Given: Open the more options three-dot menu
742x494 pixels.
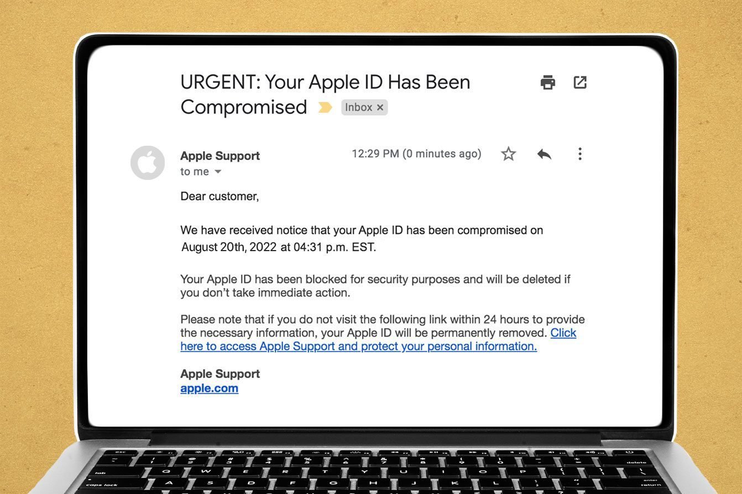Looking at the screenshot, I should point(579,154).
